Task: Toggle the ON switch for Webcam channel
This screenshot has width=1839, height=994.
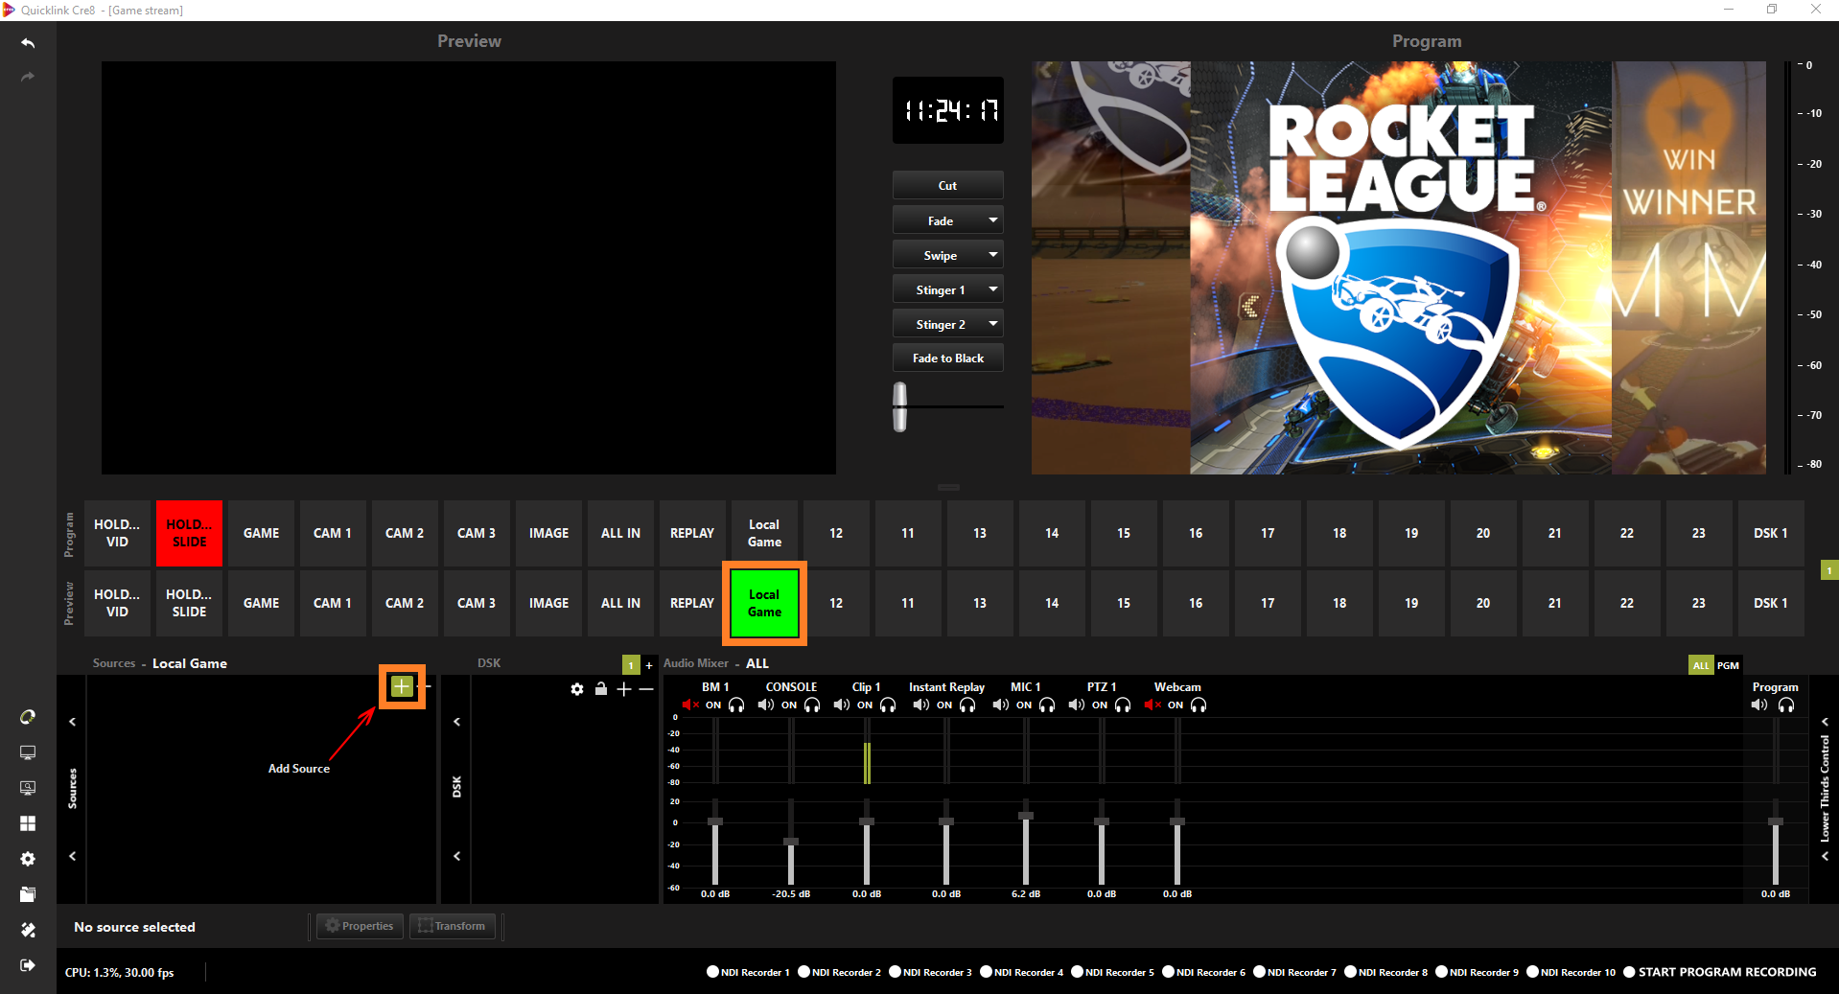Action: [1176, 705]
